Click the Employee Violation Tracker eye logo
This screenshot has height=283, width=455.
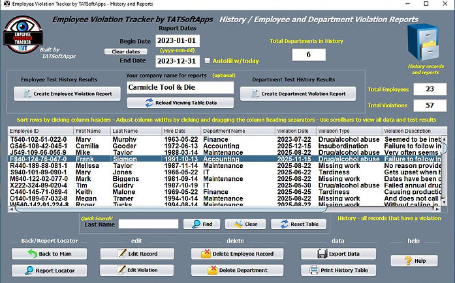click(x=23, y=34)
